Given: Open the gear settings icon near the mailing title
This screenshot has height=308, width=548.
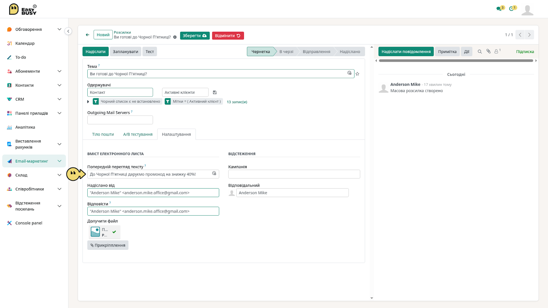Looking at the screenshot, I should 175,37.
